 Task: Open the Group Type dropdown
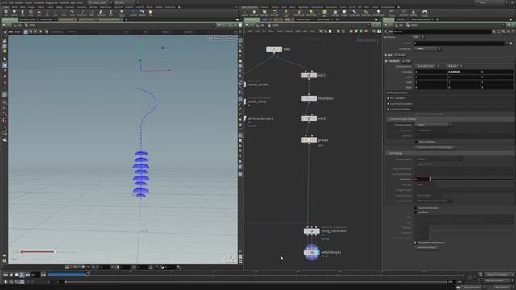tap(427, 48)
